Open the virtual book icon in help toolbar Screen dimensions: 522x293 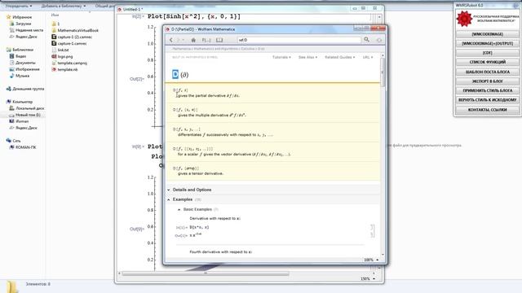[219, 40]
